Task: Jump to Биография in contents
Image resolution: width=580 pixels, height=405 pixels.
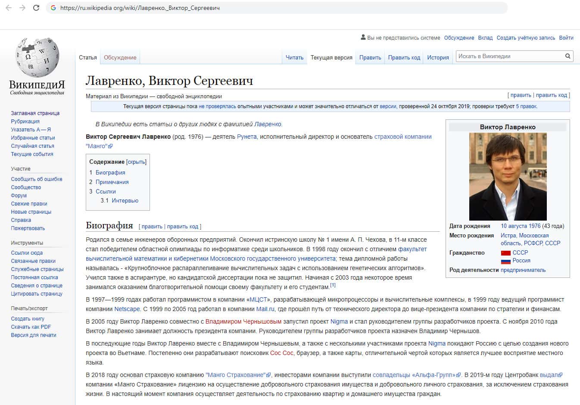Action: coord(110,172)
